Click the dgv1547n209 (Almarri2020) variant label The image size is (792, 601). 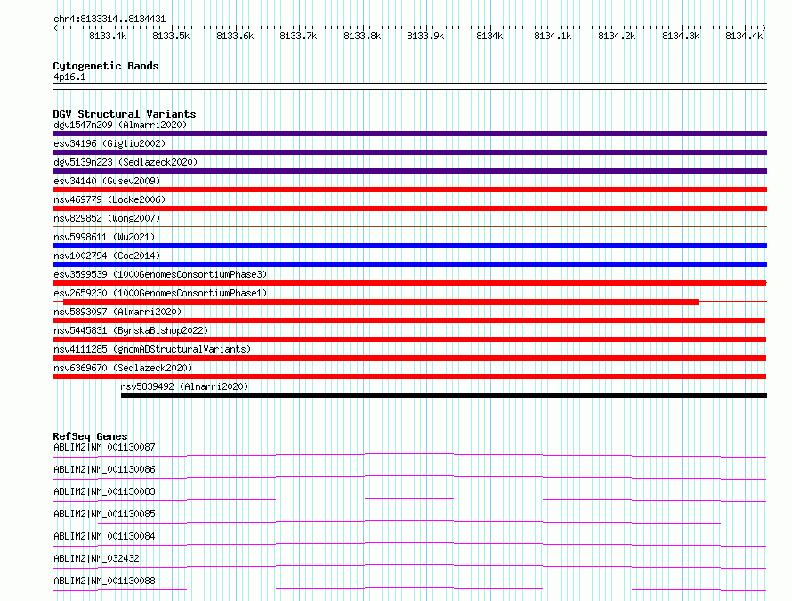tap(120, 125)
